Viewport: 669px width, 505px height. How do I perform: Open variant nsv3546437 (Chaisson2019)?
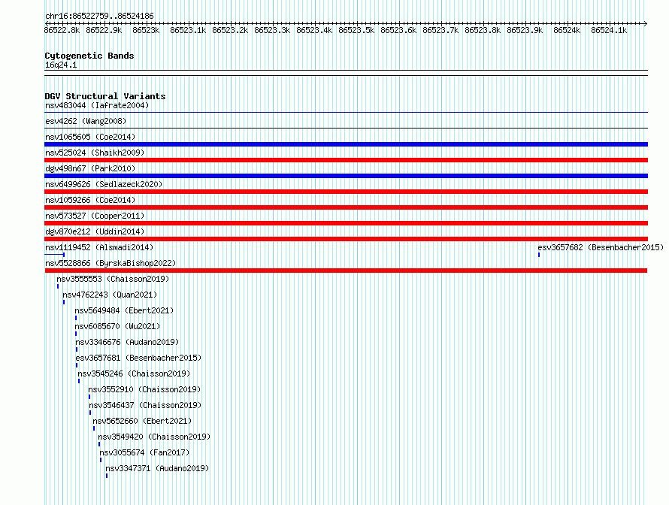pos(145,405)
